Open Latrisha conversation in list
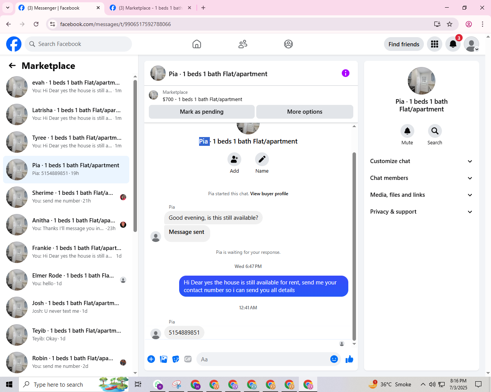This screenshot has width=491, height=392. 66,114
